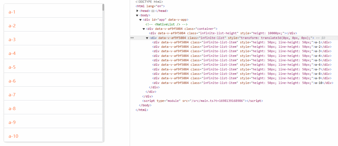Open the three-dot actions for selected node
This screenshot has height=146, width=338.
132,38
